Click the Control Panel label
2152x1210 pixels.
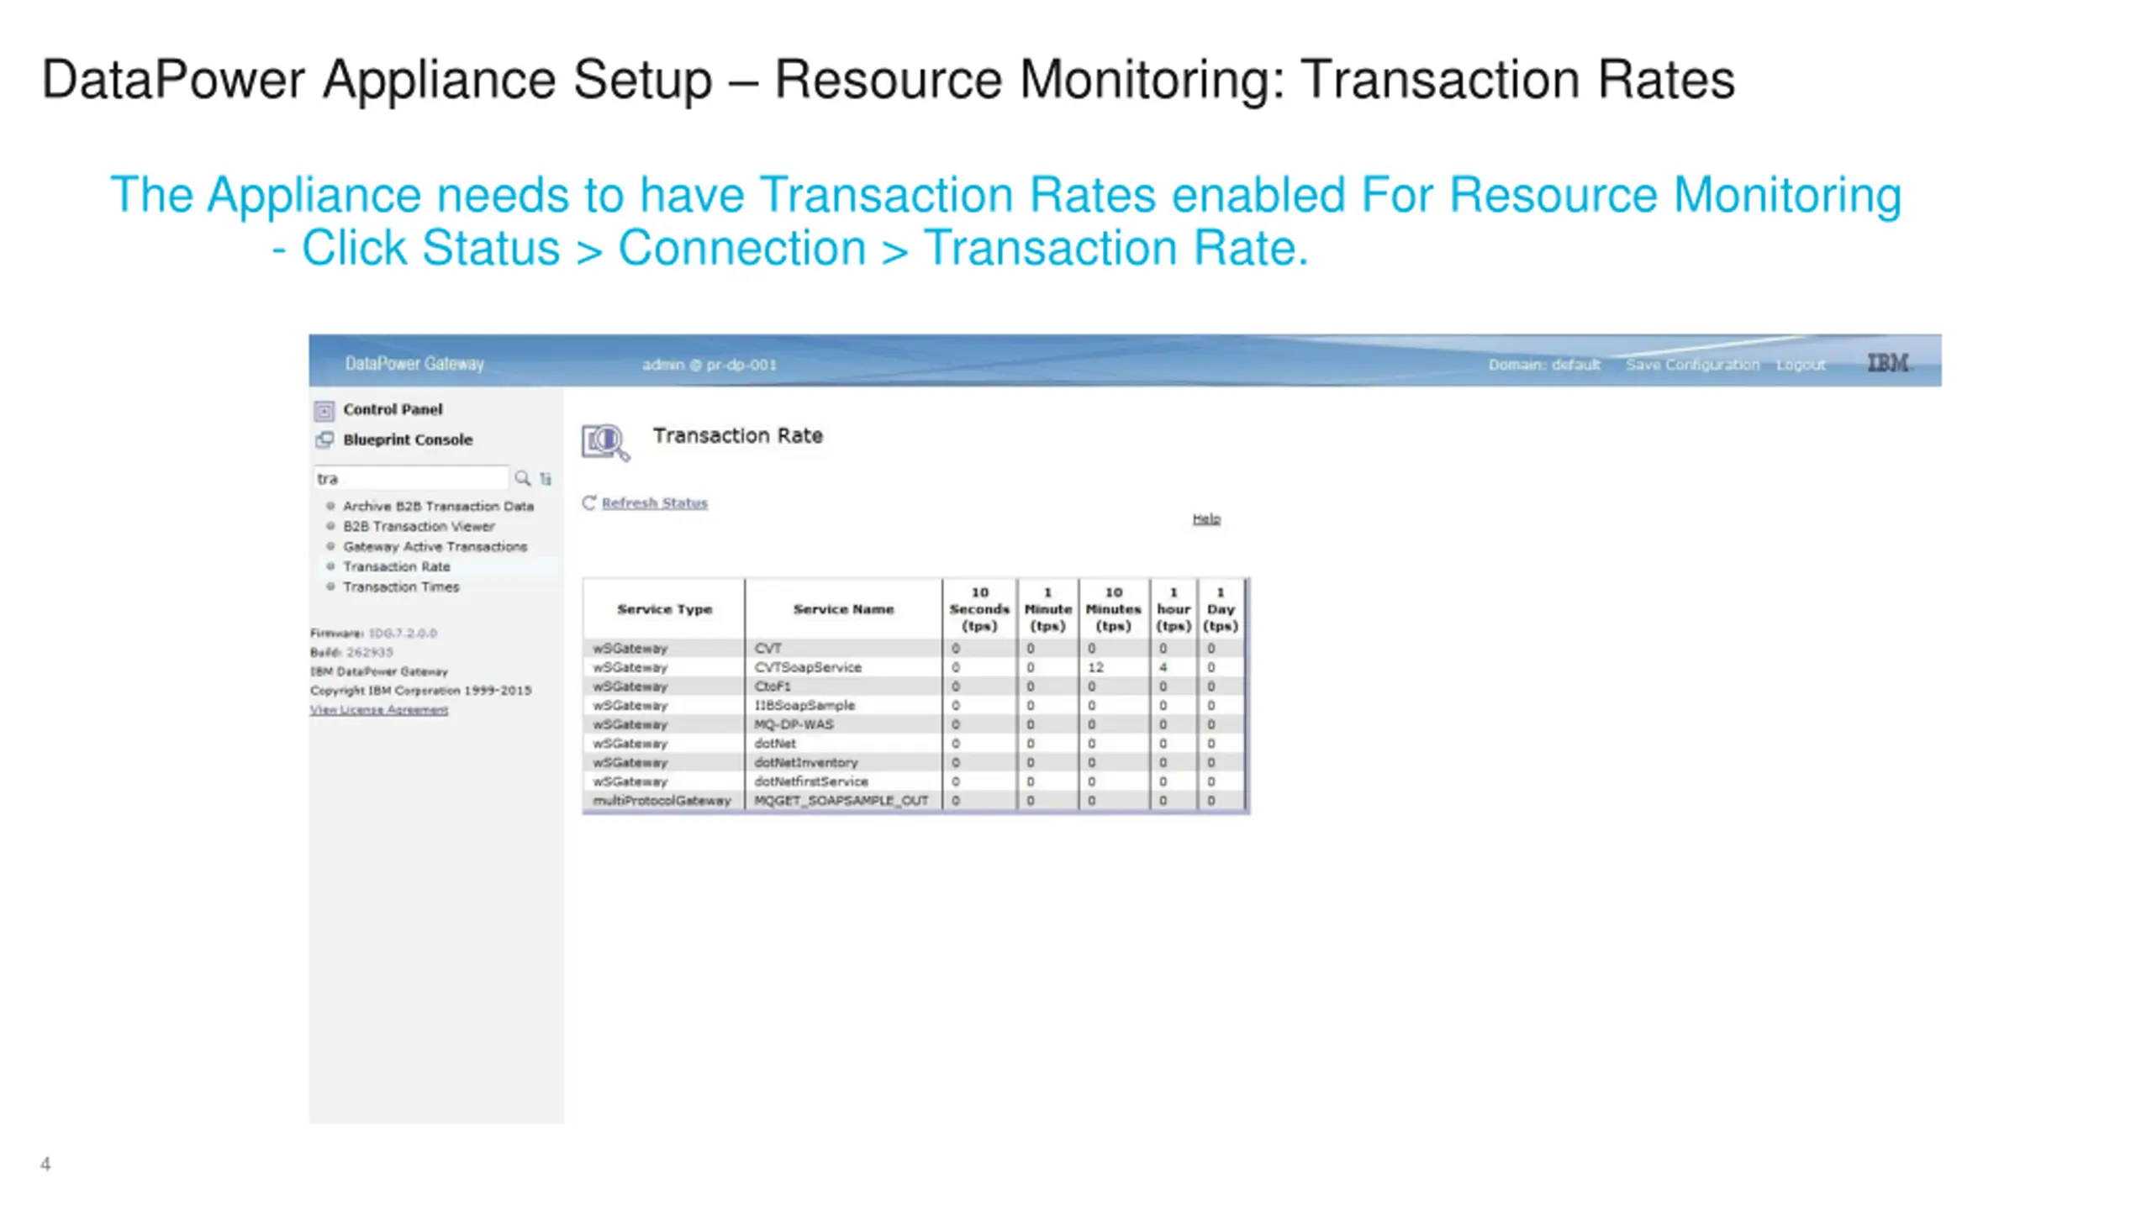(393, 409)
